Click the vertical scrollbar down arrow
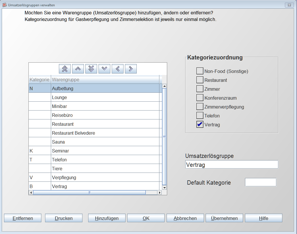This screenshot has height=234, width=297. tap(164, 187)
